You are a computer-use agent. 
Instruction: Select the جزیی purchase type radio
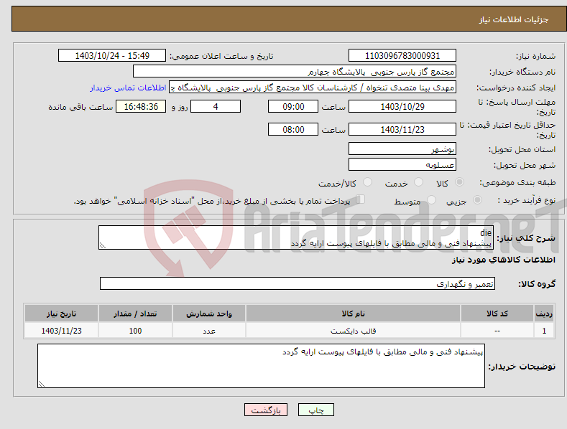point(477,199)
